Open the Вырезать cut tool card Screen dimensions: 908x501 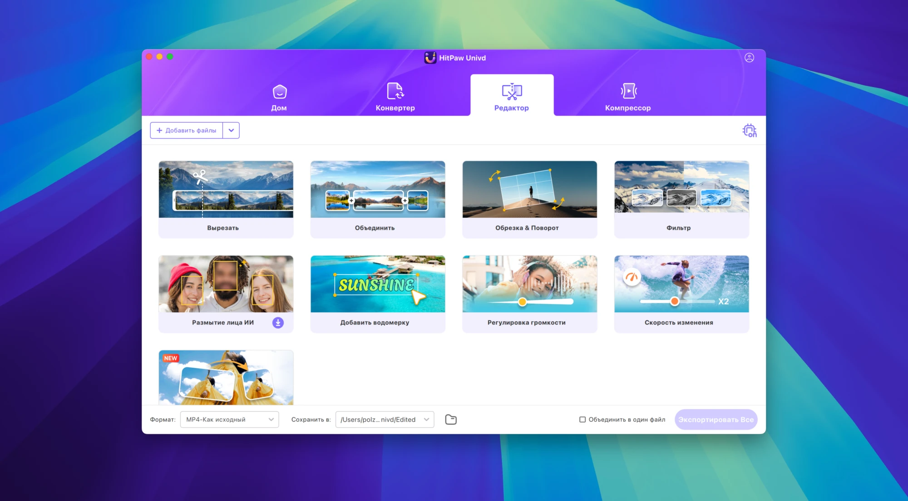(226, 199)
